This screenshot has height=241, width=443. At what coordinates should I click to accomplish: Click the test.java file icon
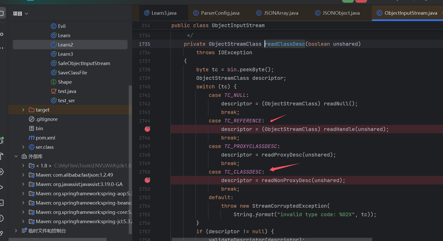pyautogui.click(x=54, y=91)
